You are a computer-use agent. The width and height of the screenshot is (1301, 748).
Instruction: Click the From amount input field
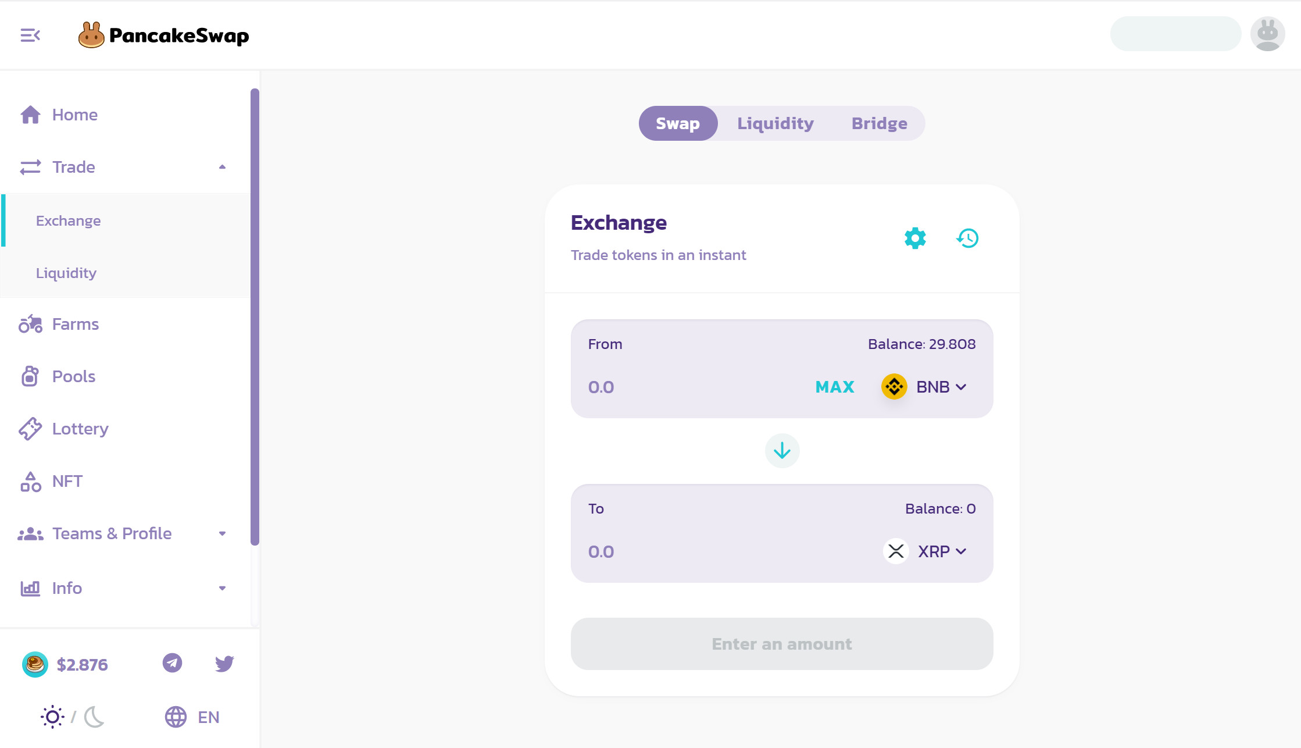(695, 387)
